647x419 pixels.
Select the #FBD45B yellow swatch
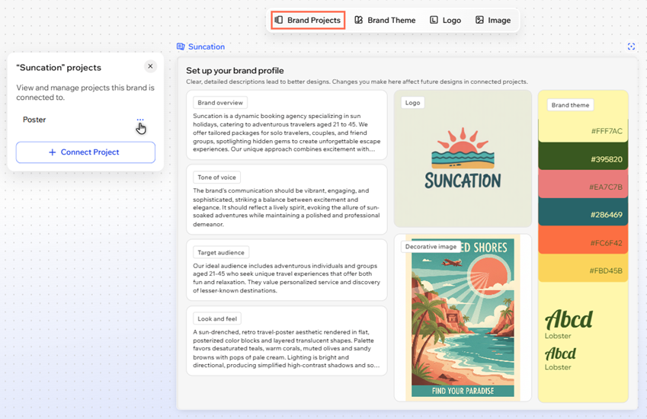583,270
